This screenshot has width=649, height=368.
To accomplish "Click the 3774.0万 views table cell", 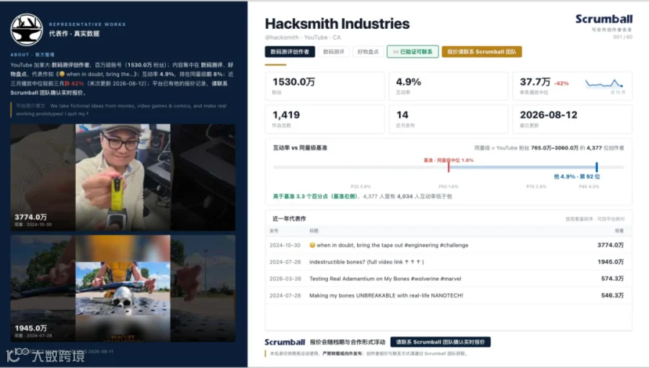I will click(x=610, y=245).
